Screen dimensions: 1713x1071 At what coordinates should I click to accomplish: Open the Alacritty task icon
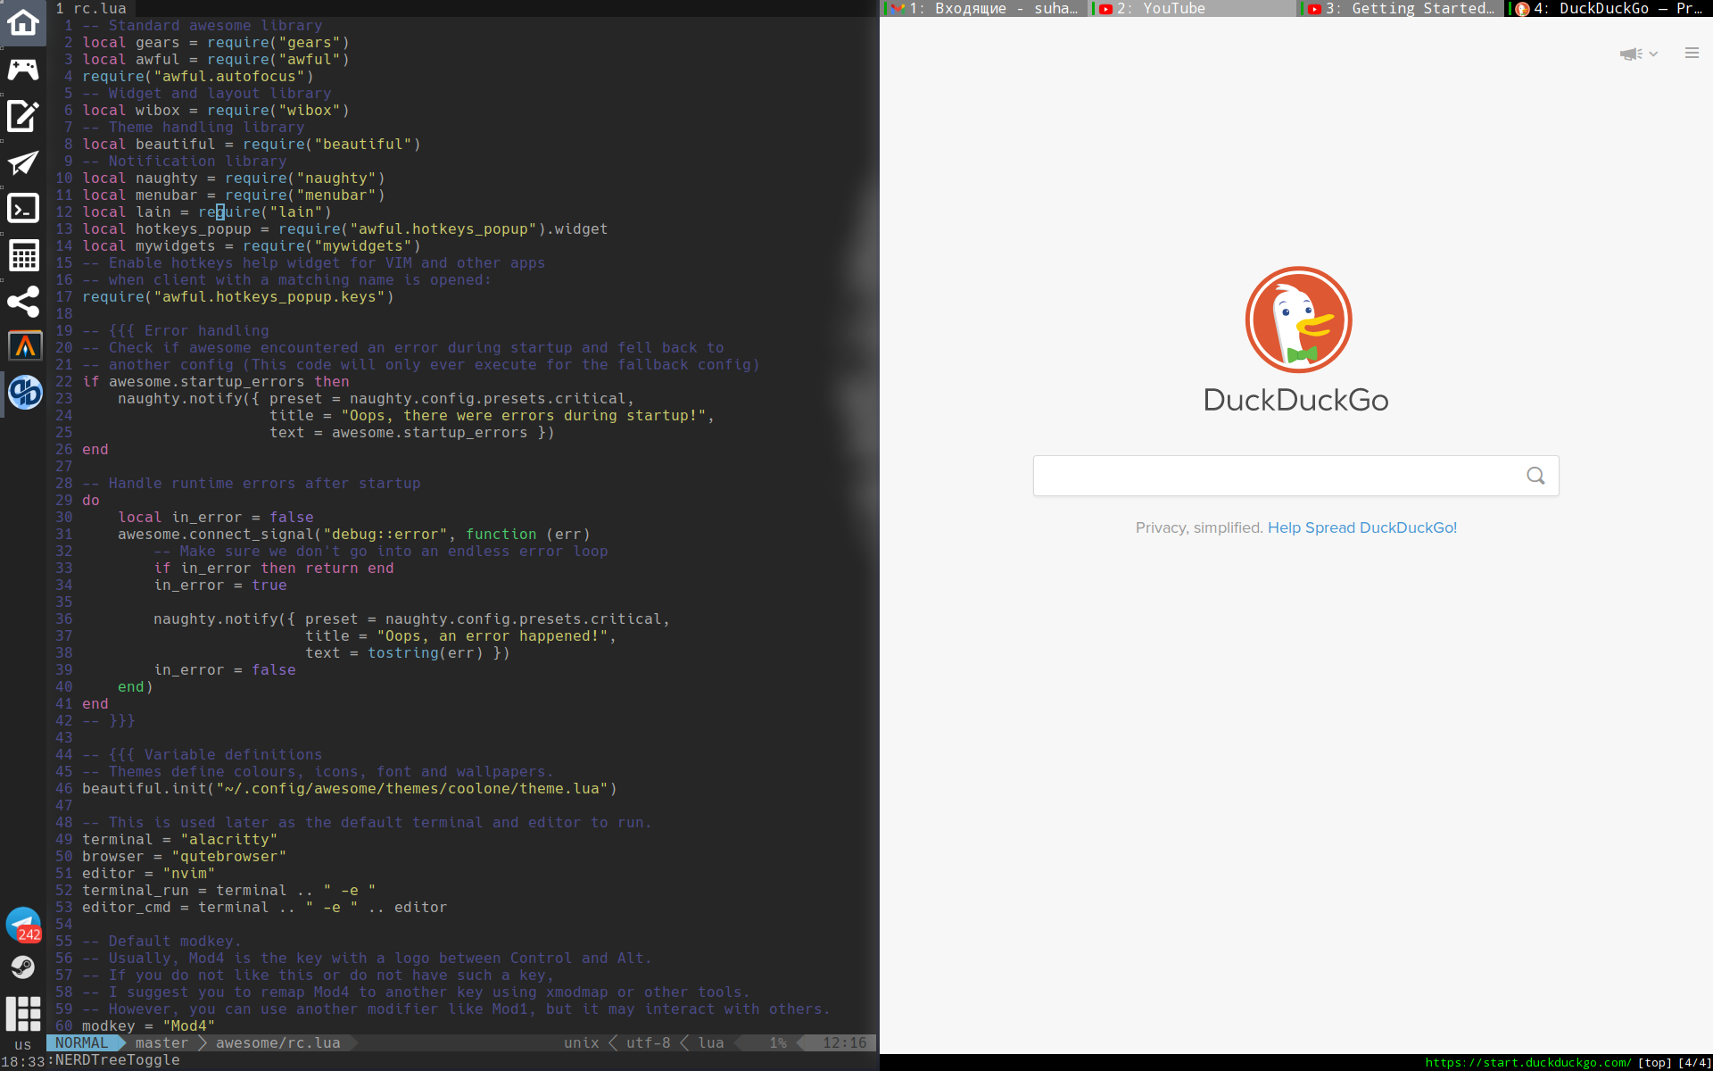pyautogui.click(x=25, y=345)
